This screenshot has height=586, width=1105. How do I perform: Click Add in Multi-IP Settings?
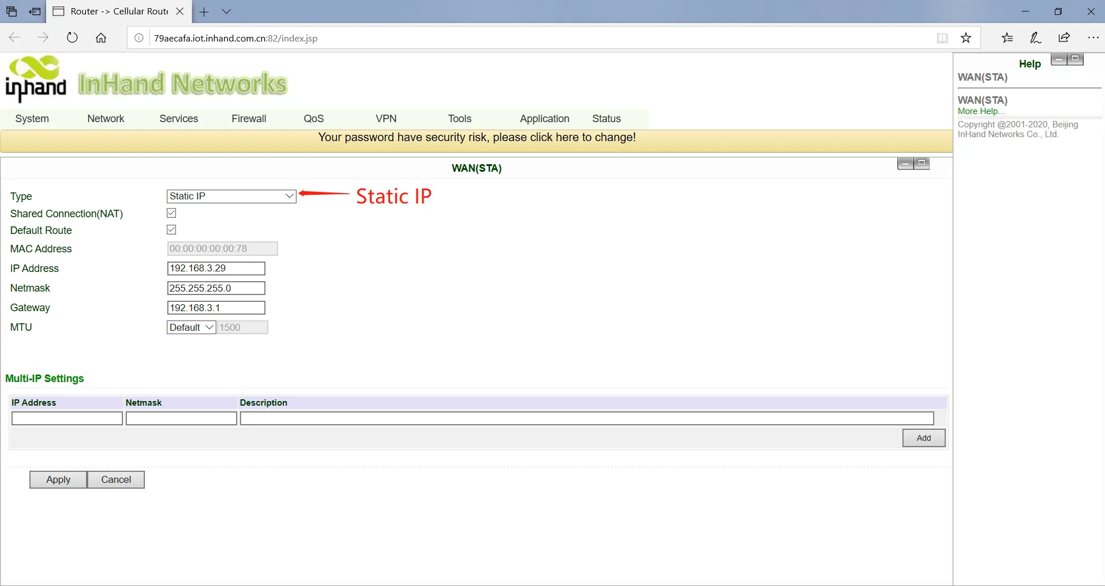click(x=924, y=438)
